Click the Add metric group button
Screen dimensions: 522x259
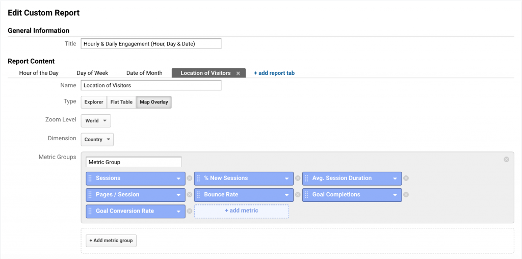[x=111, y=240]
